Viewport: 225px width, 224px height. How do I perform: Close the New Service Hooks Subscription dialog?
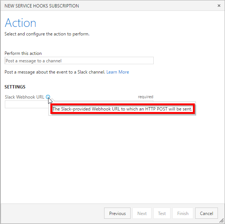coord(219,6)
